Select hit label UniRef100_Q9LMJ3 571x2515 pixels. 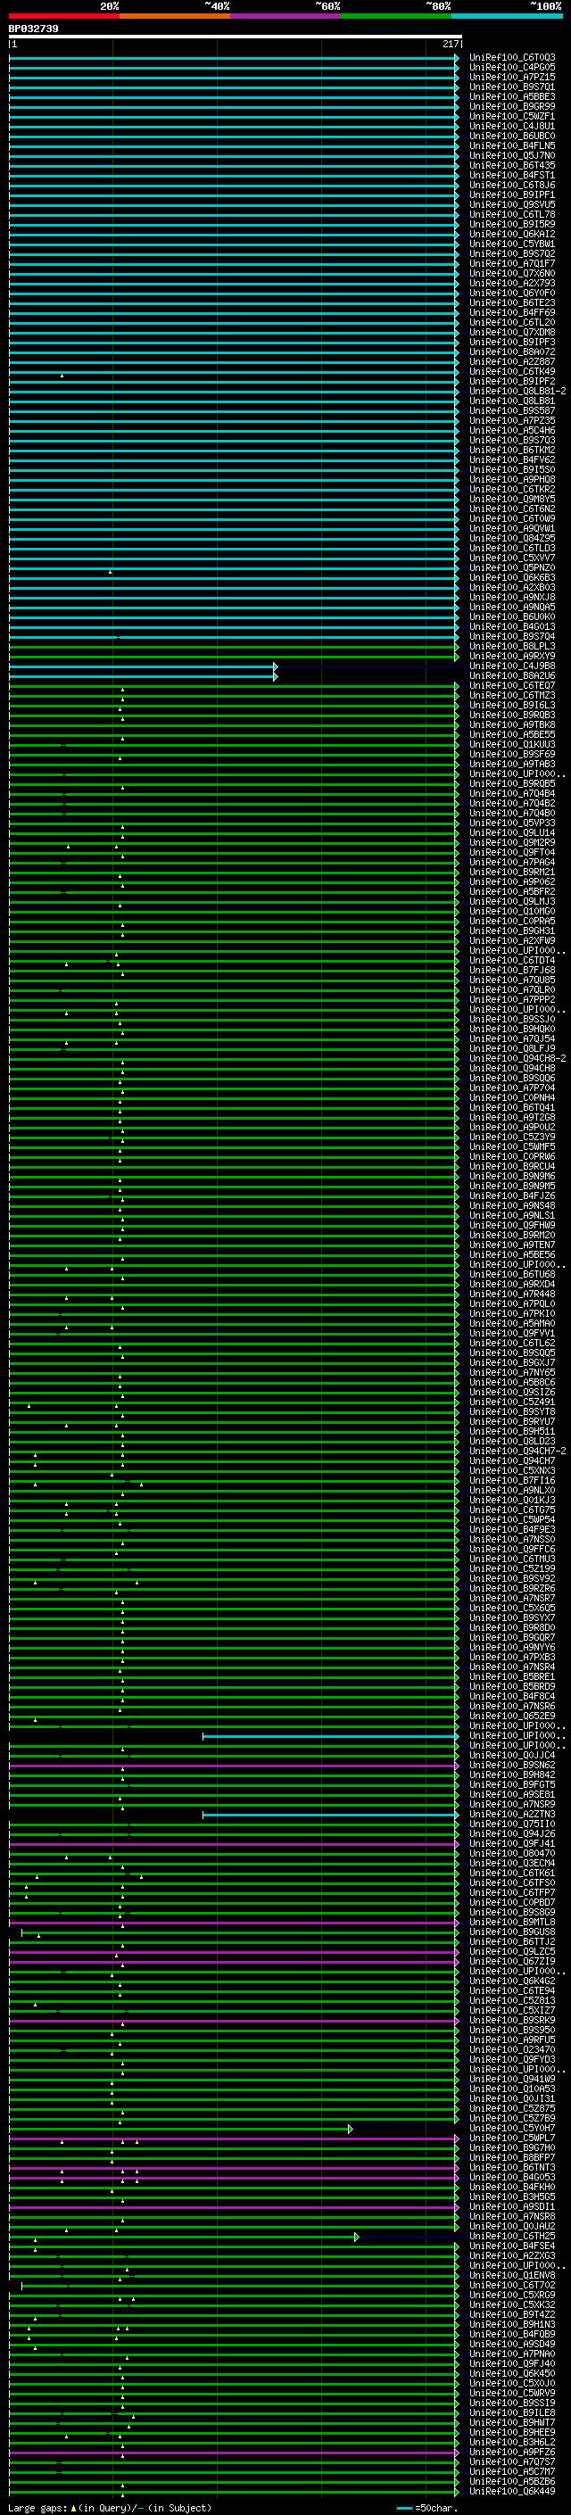point(512,901)
